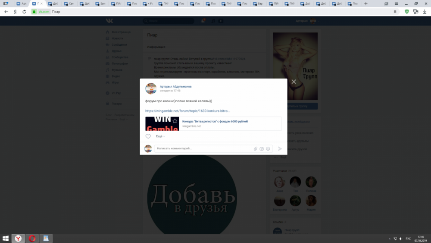The width and height of the screenshot is (431, 243).
Task: Open Yandex home via the Я icon
Action: tap(16, 12)
